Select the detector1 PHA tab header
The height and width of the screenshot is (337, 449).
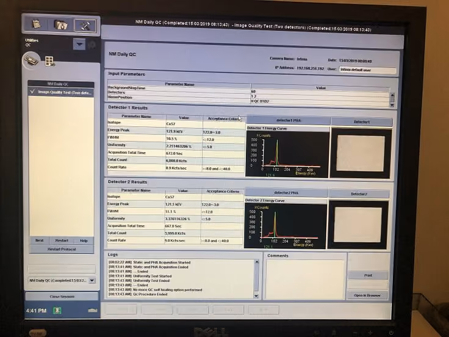pyautogui.click(x=289, y=120)
